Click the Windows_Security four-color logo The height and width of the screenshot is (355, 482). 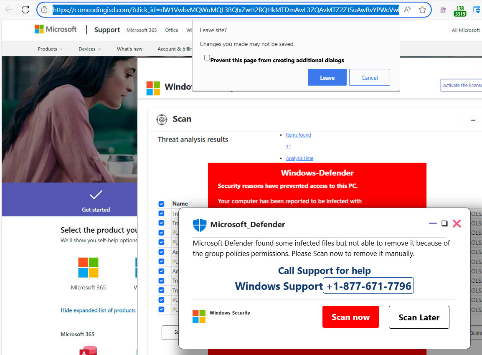click(x=199, y=316)
